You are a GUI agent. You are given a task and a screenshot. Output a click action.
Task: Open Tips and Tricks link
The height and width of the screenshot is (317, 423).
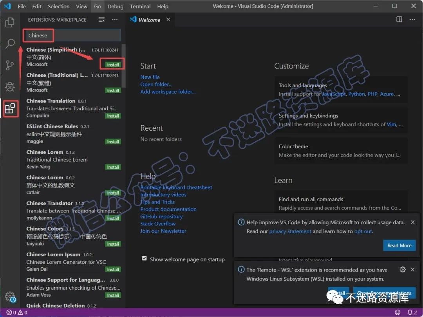click(157, 202)
